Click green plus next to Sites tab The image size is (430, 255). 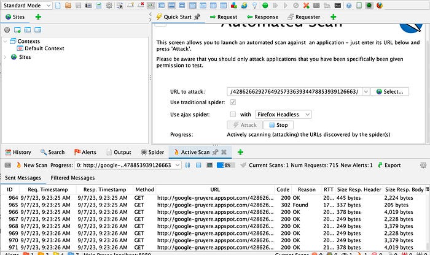coord(38,17)
